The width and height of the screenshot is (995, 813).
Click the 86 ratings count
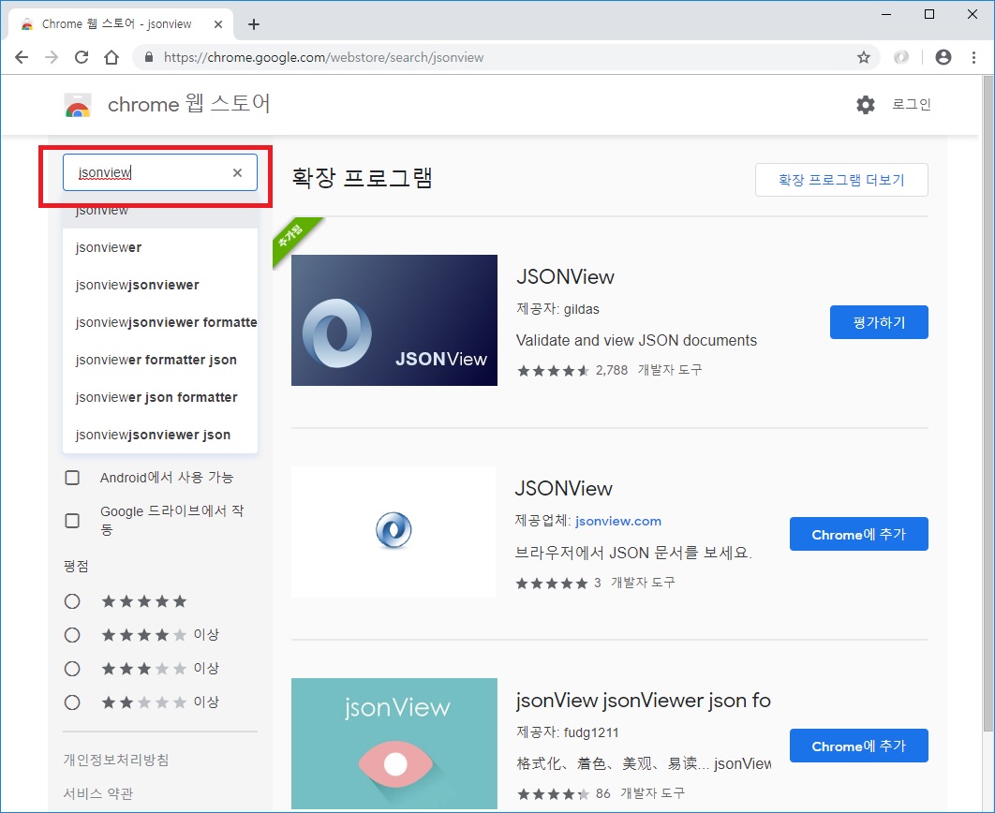point(602,793)
